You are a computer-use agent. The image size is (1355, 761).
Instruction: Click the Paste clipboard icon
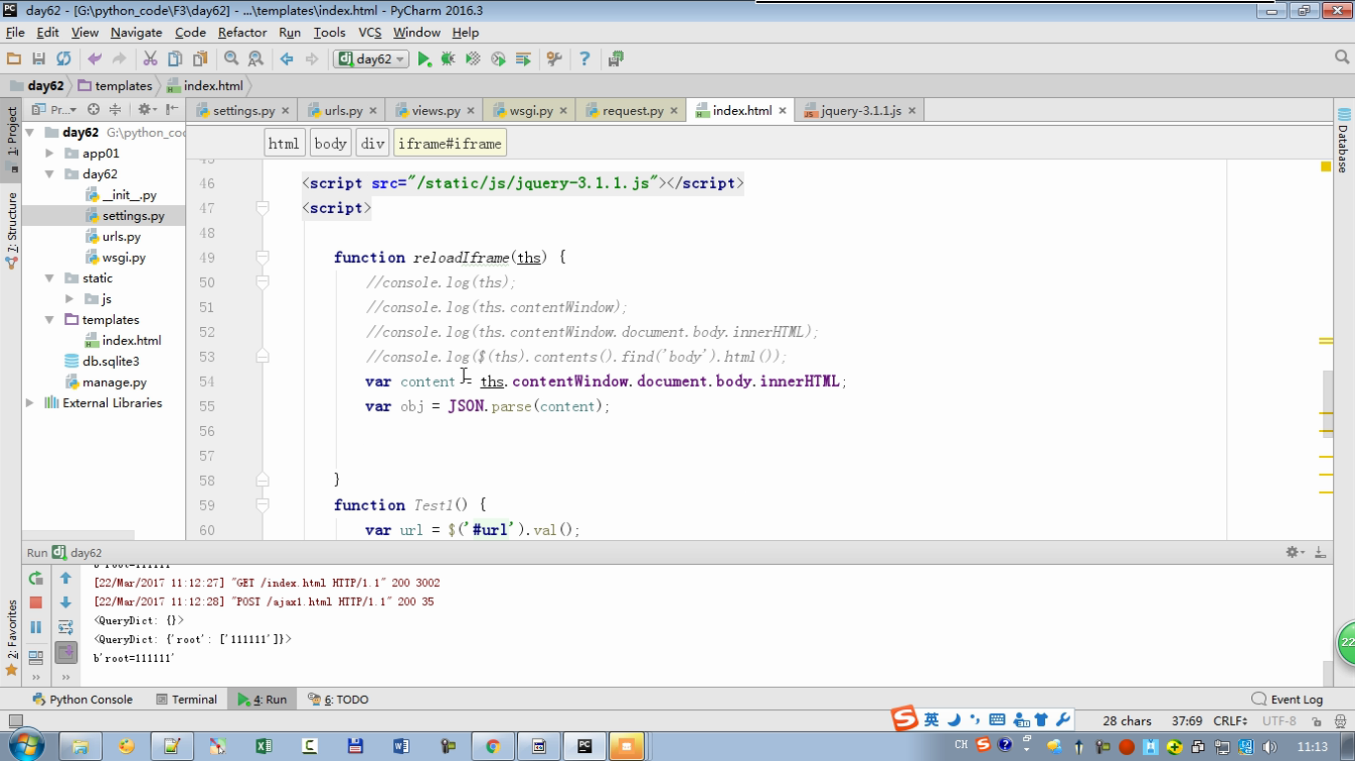pos(200,59)
